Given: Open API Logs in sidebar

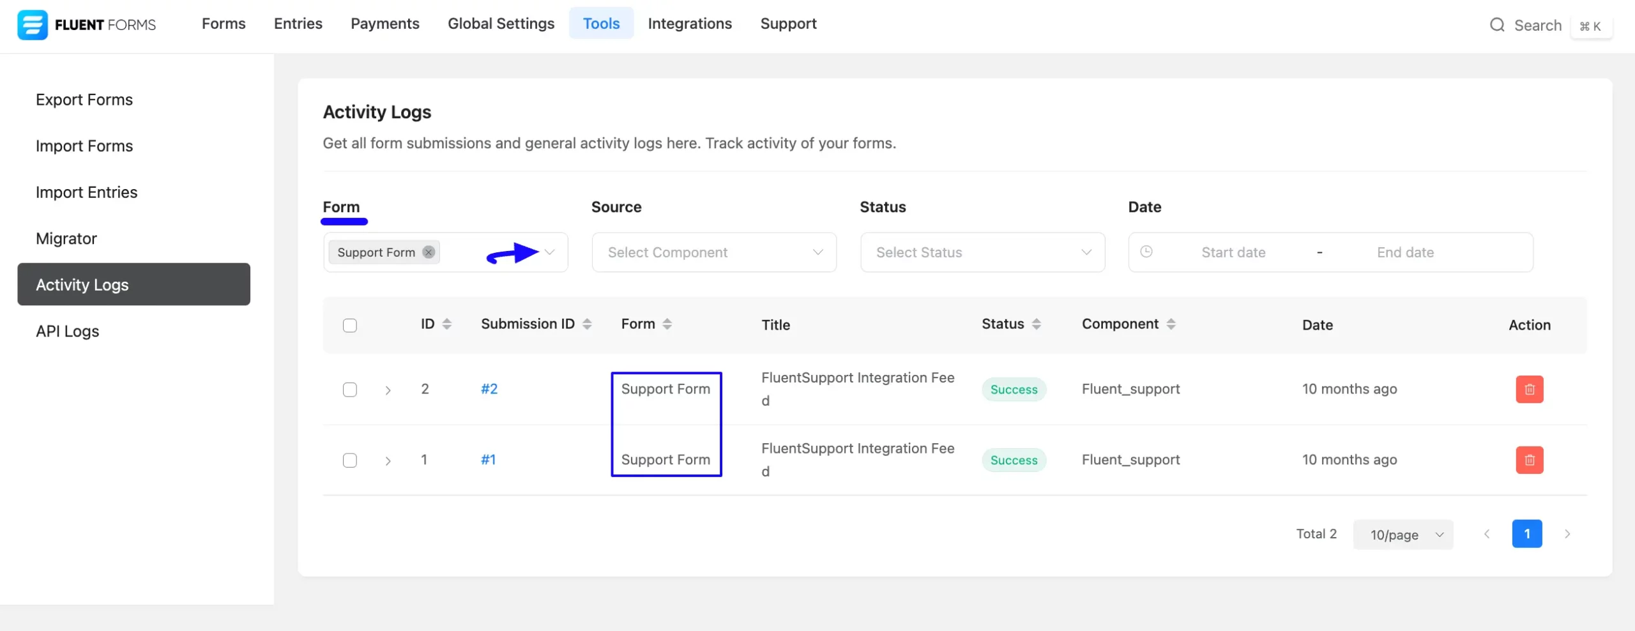Looking at the screenshot, I should point(67,331).
